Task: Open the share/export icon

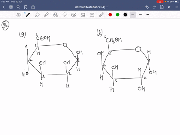Action: pyautogui.click(x=33, y=7)
